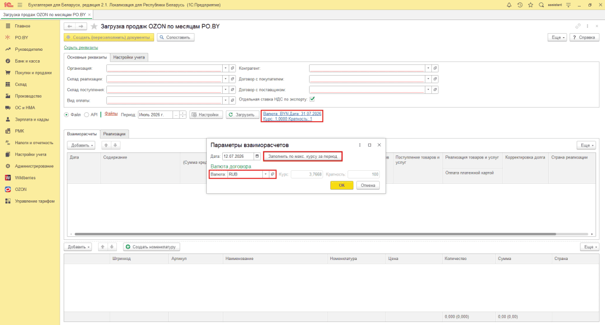605x325 pixels.
Task: Click Заполнить по макс. курсу за период
Action: 302,157
